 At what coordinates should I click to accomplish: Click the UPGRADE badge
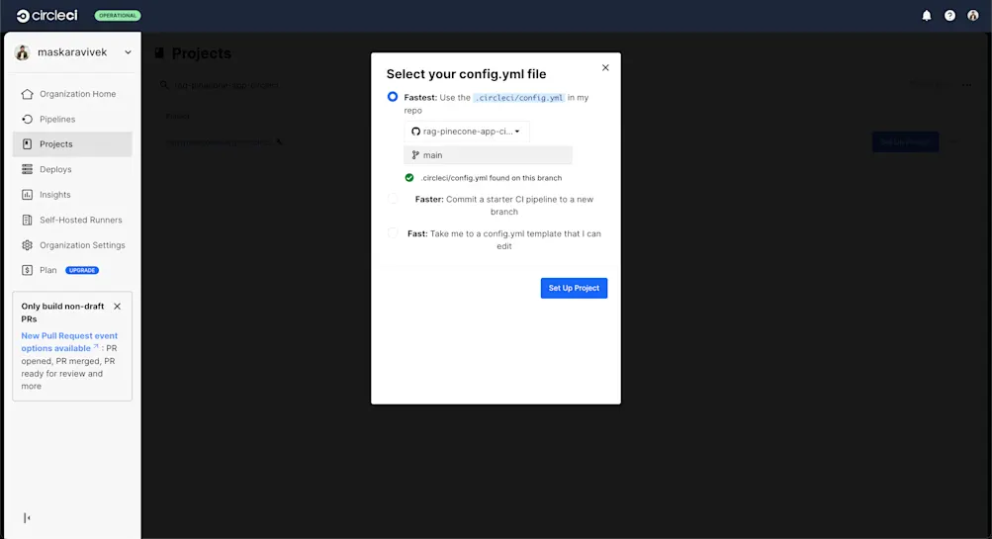(x=82, y=270)
